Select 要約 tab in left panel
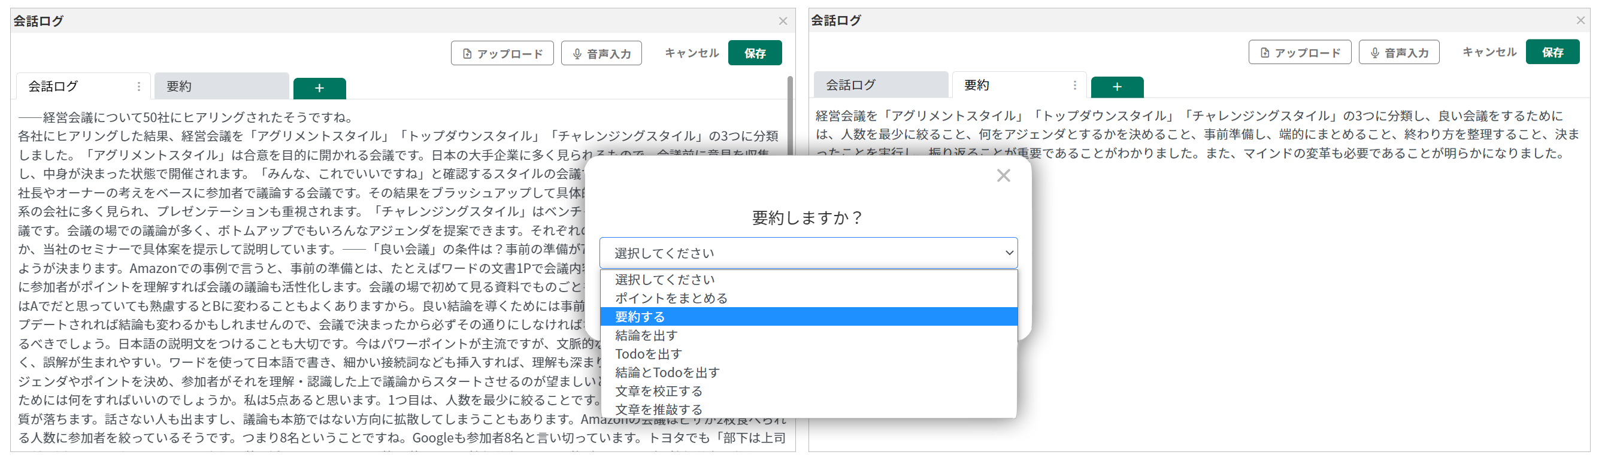Image resolution: width=1617 pixels, height=467 pixels. (221, 86)
